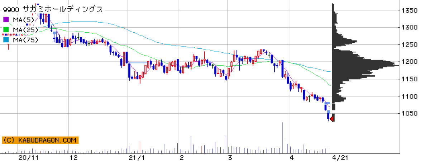Click the 4 month axis label
Viewport: 430px width, 162px height.
tap(292, 158)
